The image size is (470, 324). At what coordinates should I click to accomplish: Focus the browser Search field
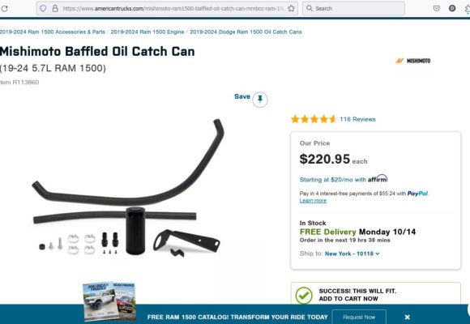click(353, 8)
